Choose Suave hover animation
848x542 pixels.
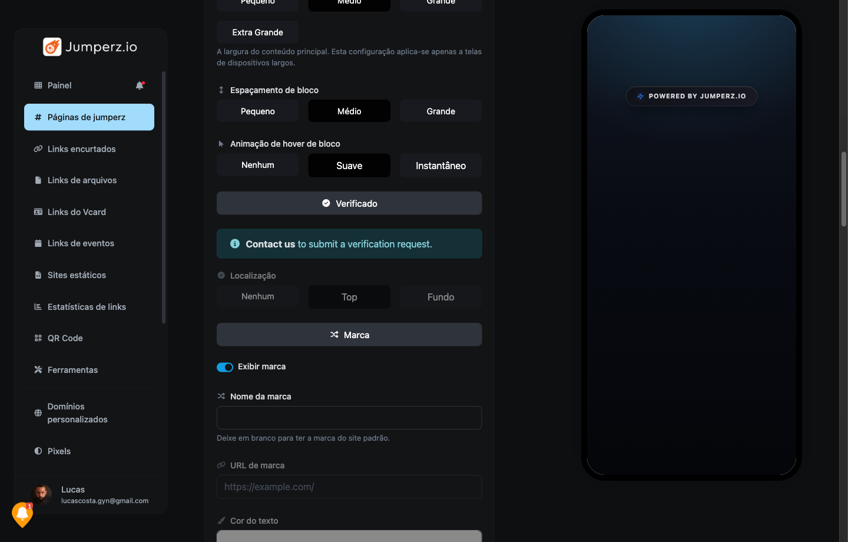coord(349,166)
